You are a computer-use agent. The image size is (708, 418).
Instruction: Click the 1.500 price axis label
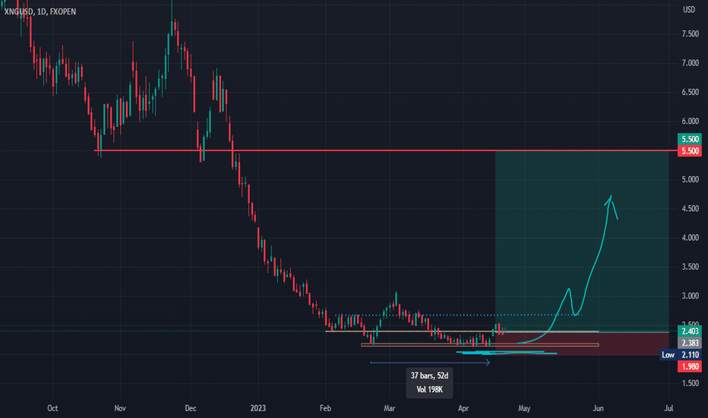[690, 383]
